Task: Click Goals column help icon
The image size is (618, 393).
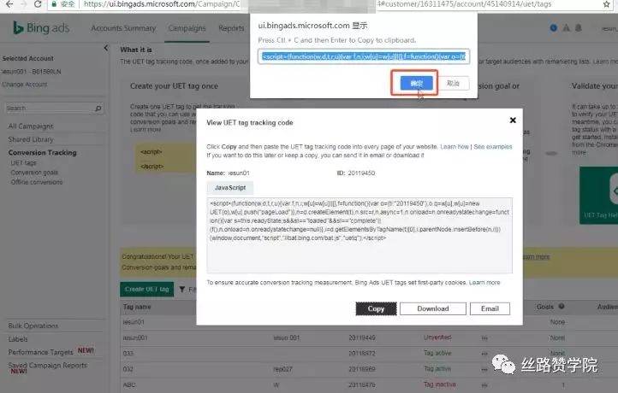Action: (x=562, y=307)
